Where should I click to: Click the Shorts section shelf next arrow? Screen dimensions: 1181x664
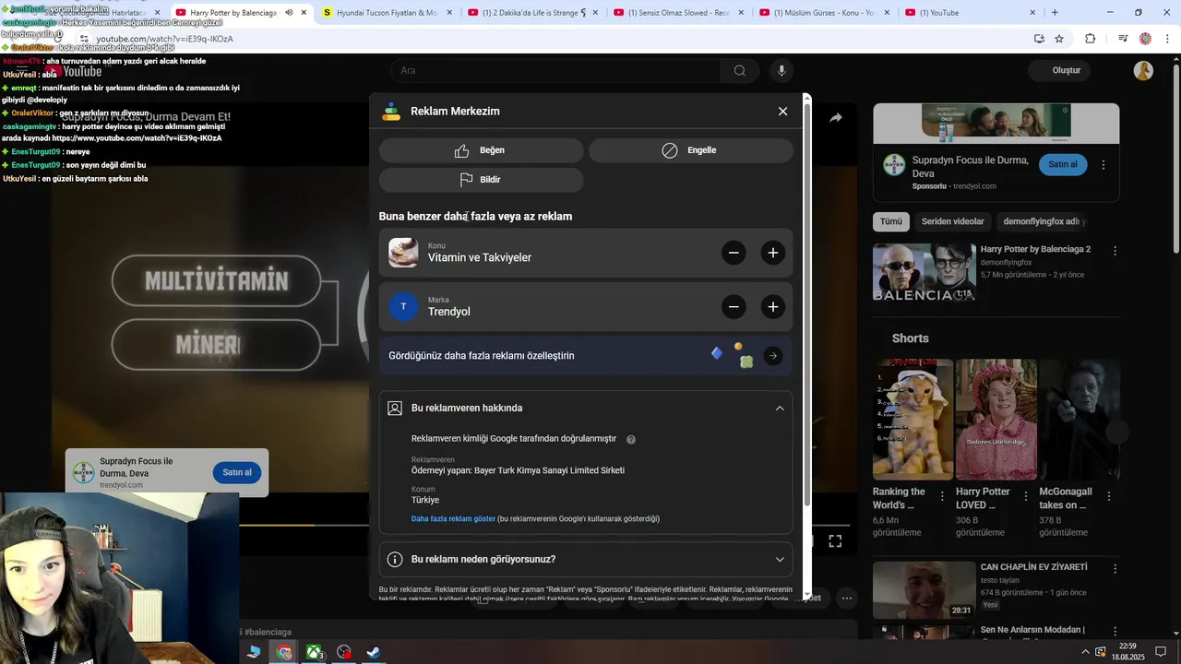(x=1117, y=432)
